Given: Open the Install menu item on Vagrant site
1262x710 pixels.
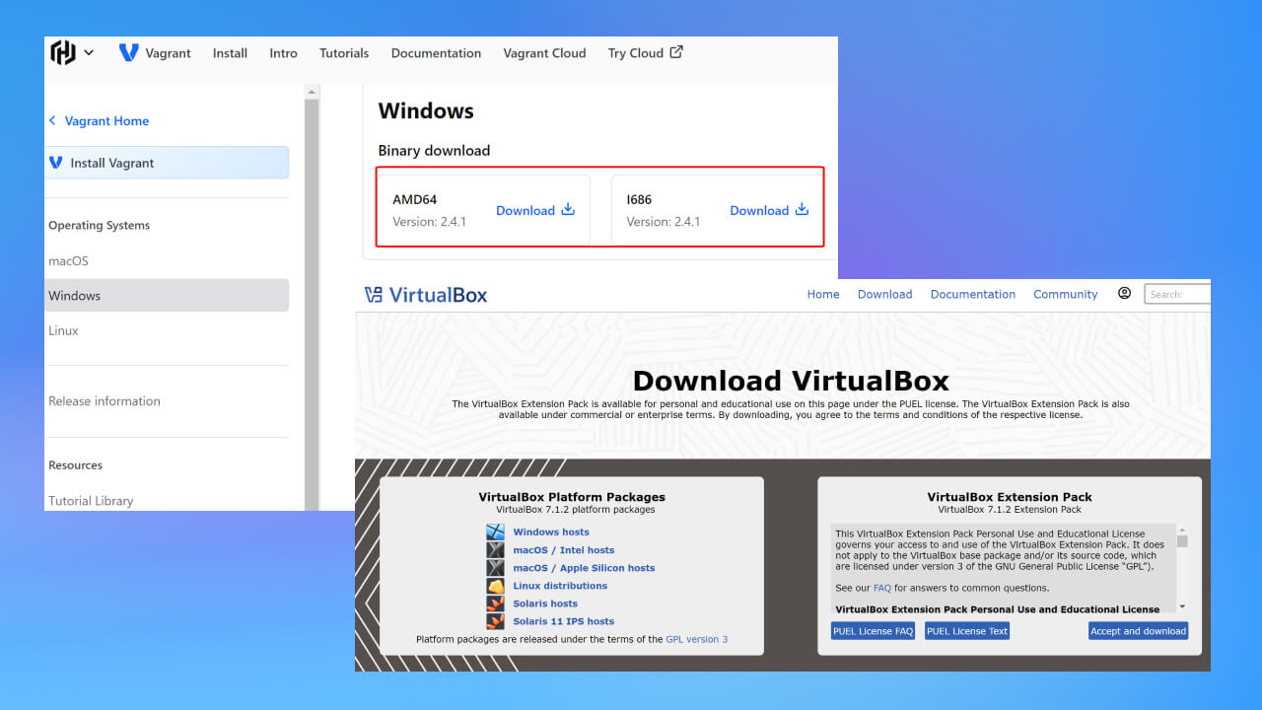Looking at the screenshot, I should pyautogui.click(x=230, y=53).
